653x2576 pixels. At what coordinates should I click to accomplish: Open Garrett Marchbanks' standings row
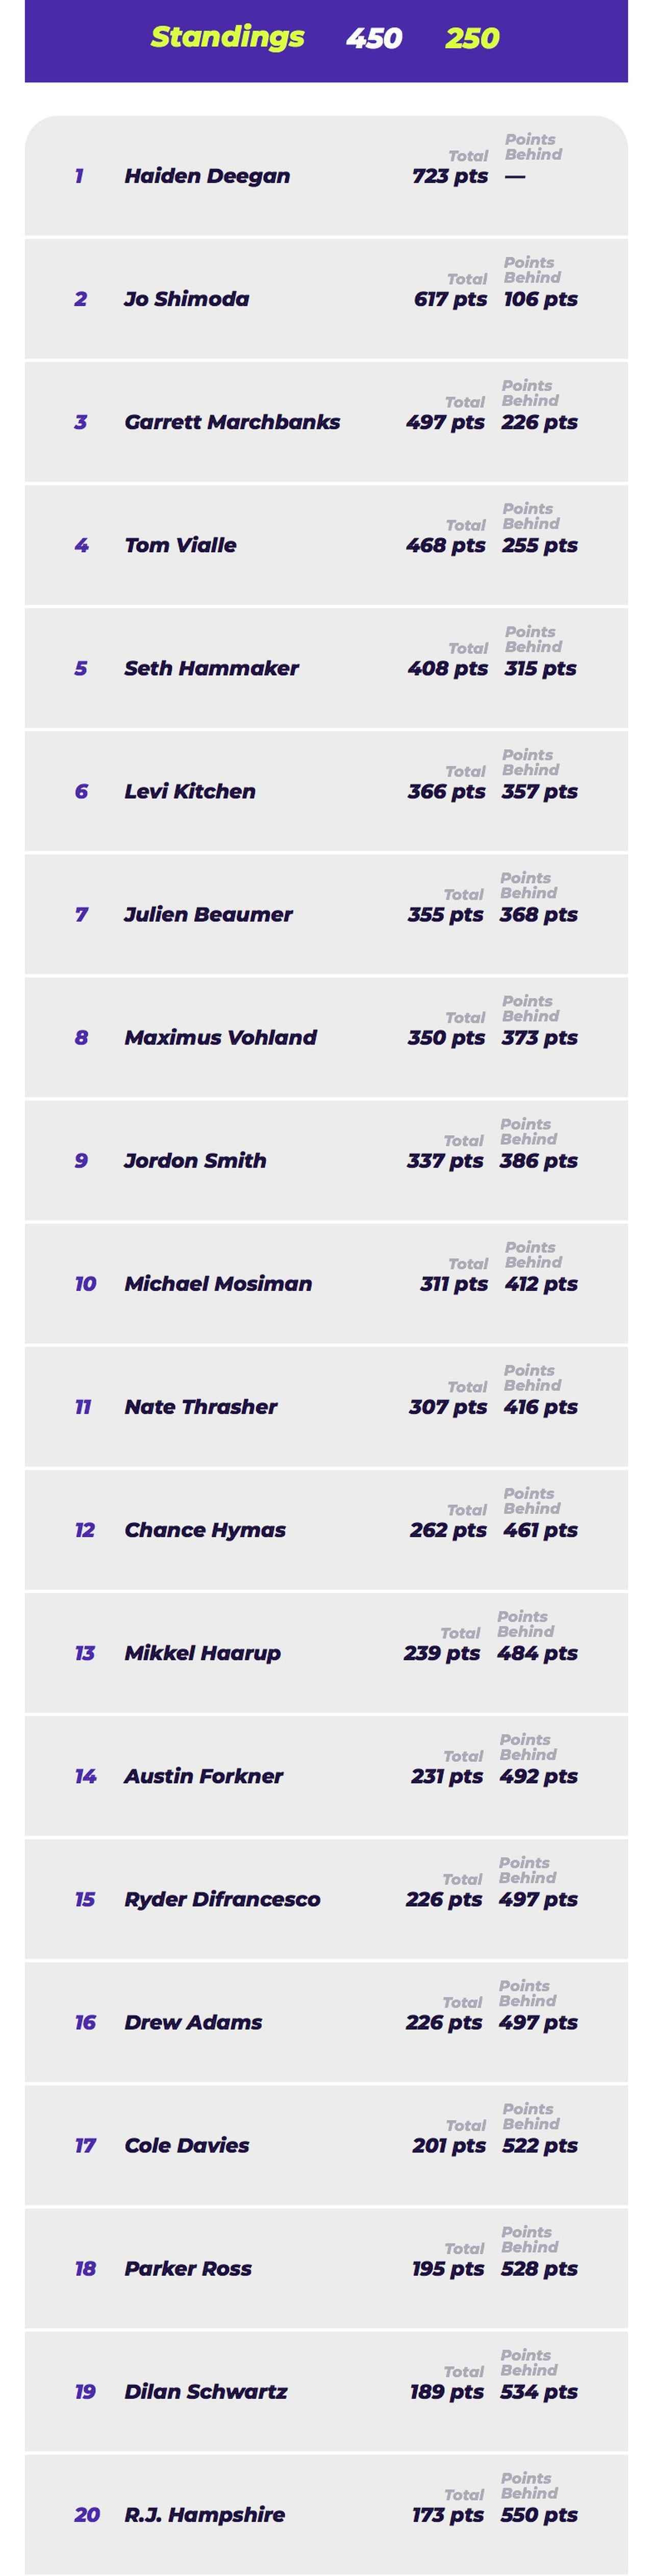(326, 422)
